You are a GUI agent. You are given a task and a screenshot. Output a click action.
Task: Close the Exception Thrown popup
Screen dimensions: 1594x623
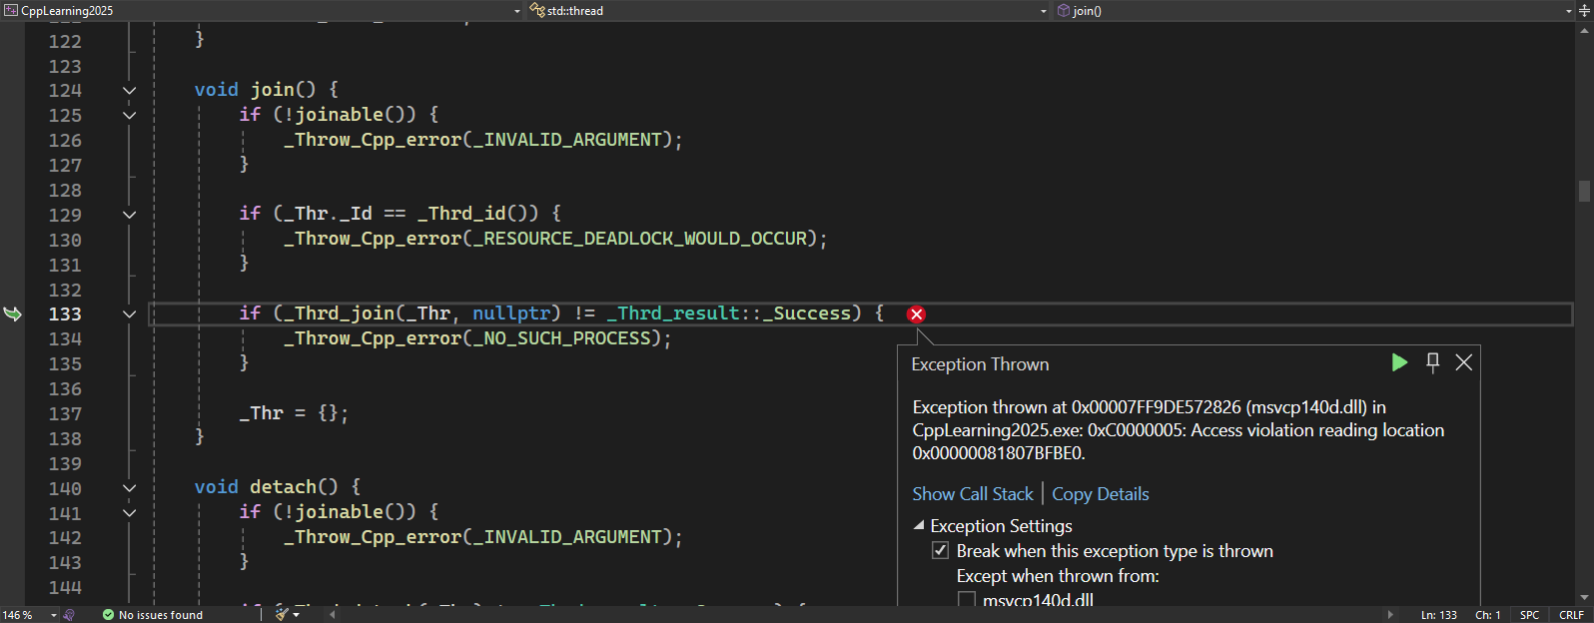pyautogui.click(x=1463, y=362)
